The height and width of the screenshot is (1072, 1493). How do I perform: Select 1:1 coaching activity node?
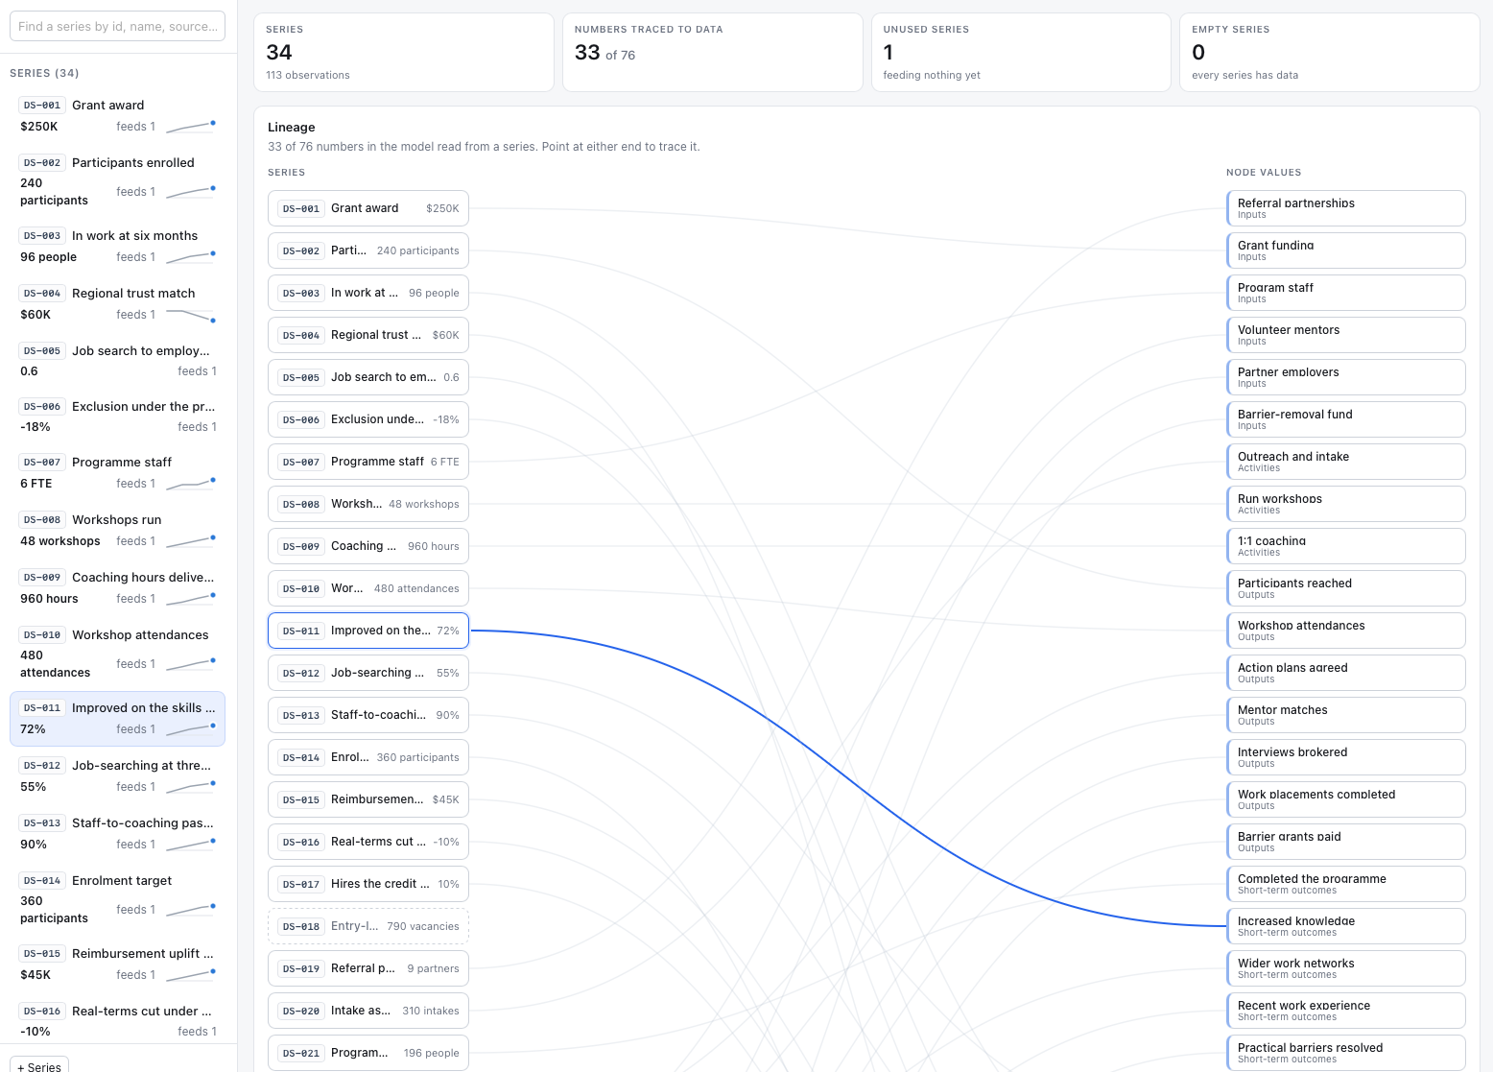pyautogui.click(x=1346, y=546)
